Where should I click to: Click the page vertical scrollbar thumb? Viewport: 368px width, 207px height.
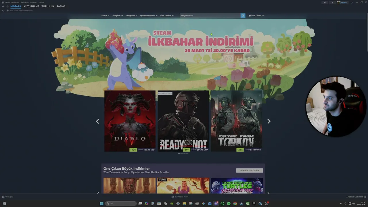367,32
